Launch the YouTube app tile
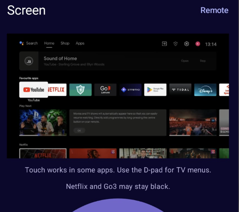 click(x=33, y=89)
